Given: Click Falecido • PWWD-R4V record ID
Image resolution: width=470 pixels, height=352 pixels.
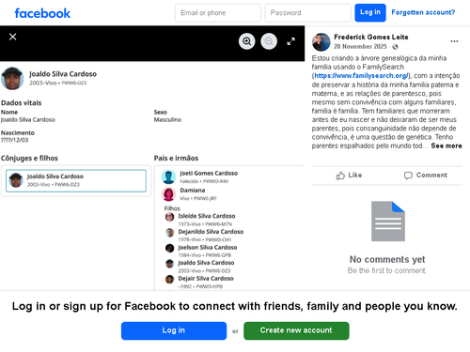Looking at the screenshot, I should (204, 181).
